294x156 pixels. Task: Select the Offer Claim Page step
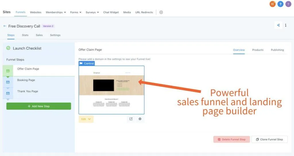[x=39, y=71]
